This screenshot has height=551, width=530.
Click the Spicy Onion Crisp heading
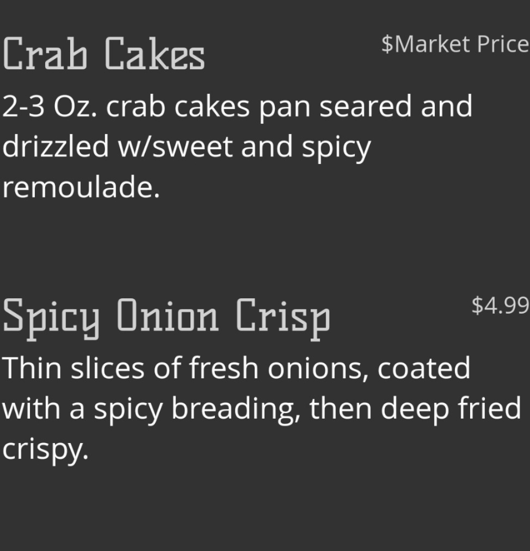(166, 315)
